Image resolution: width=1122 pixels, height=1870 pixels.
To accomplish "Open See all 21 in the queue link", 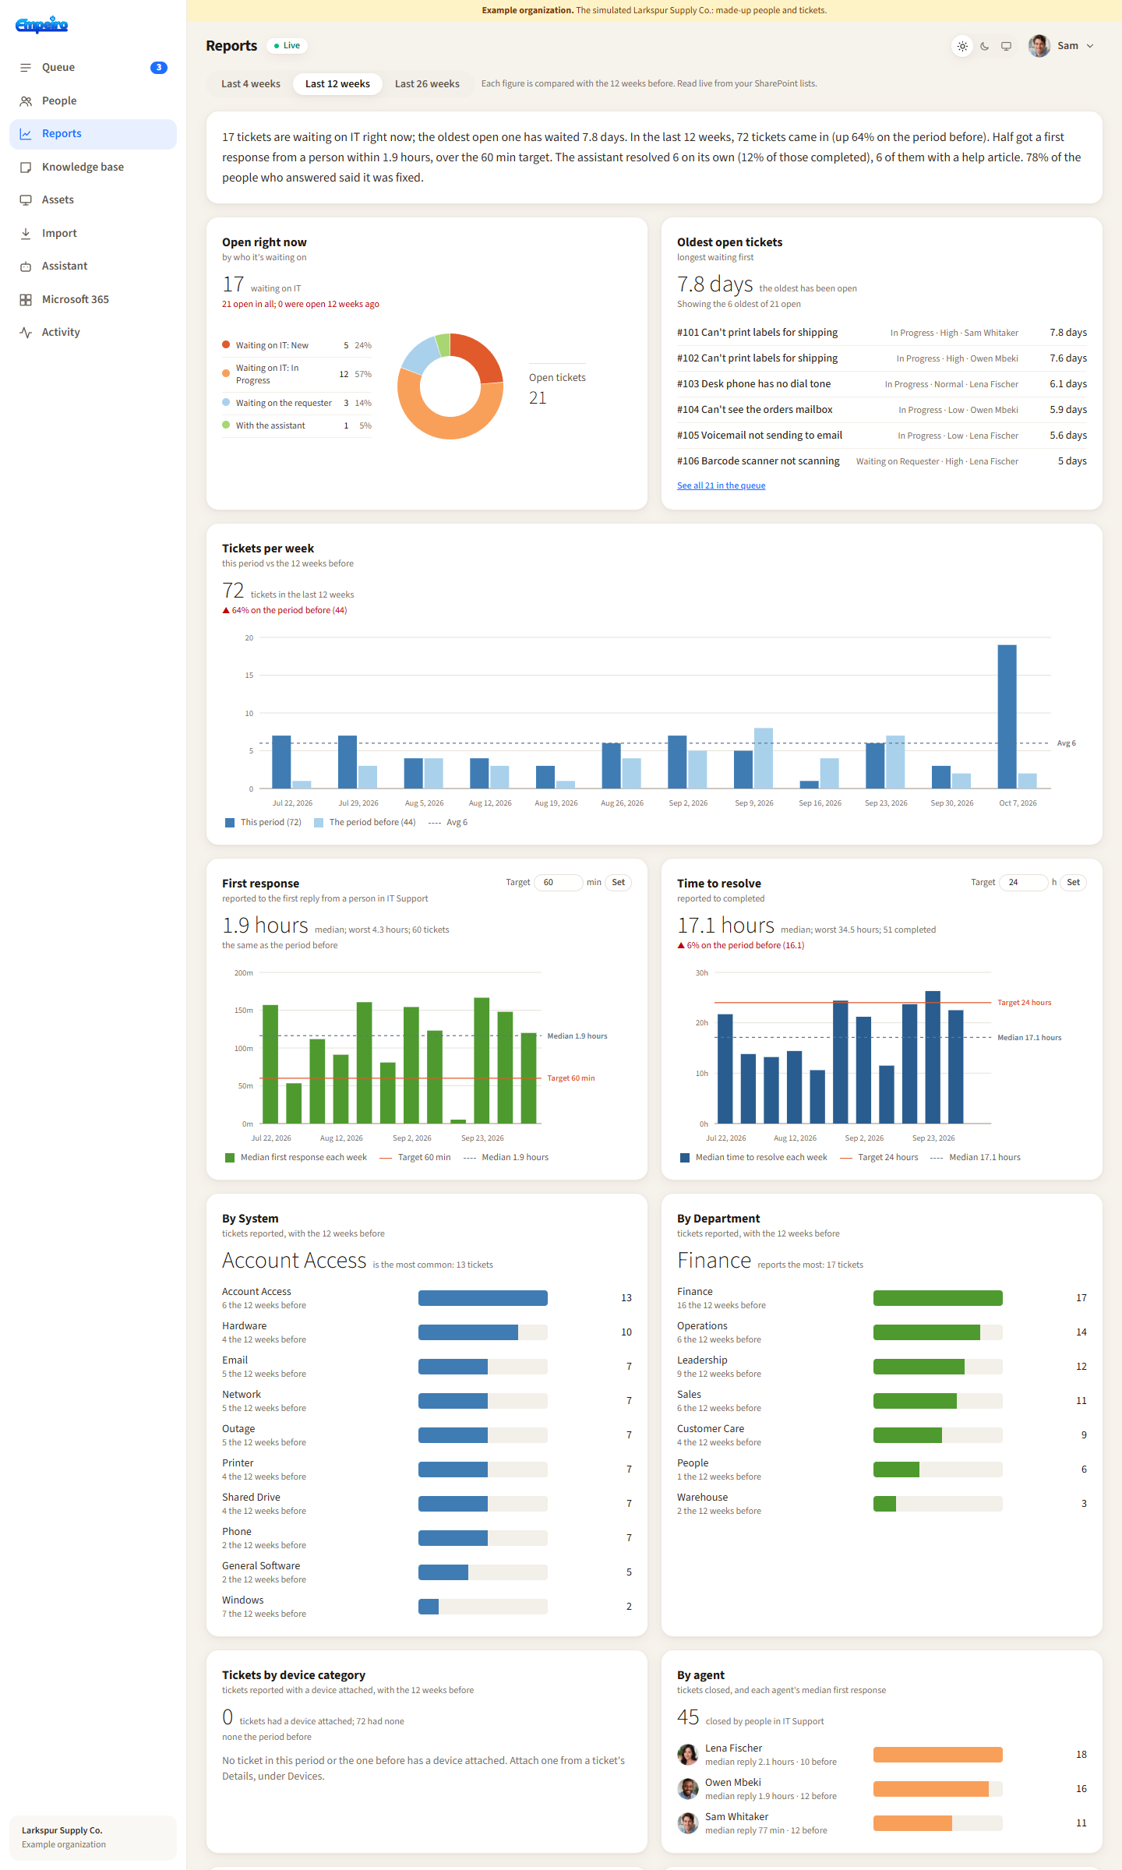I will (722, 486).
